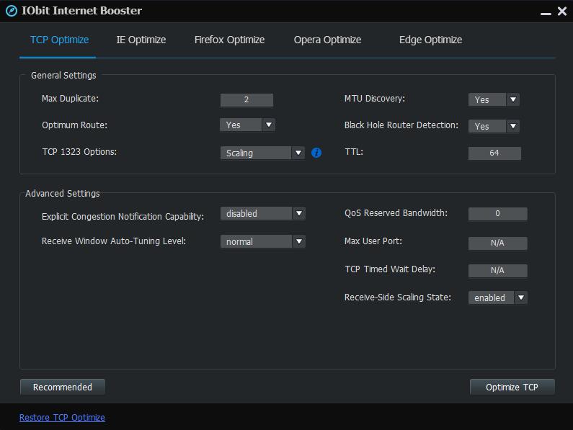Click the 'Receive Window Auto-Tuning Level:' label
Image resolution: width=573 pixels, height=430 pixels.
[x=114, y=241]
